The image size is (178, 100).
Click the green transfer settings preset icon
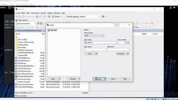point(103,17)
